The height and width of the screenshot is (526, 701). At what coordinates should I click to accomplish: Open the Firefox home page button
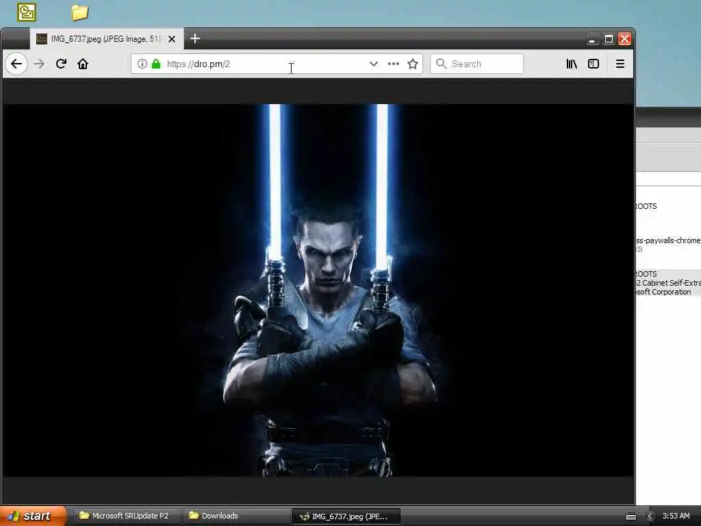pos(83,64)
